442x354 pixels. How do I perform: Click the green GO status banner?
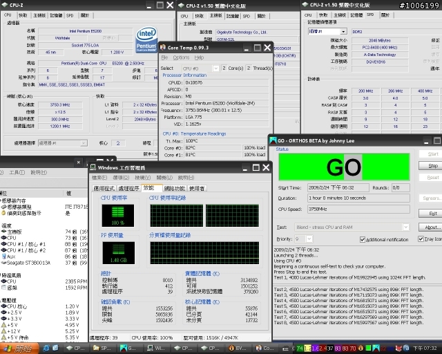click(x=344, y=167)
